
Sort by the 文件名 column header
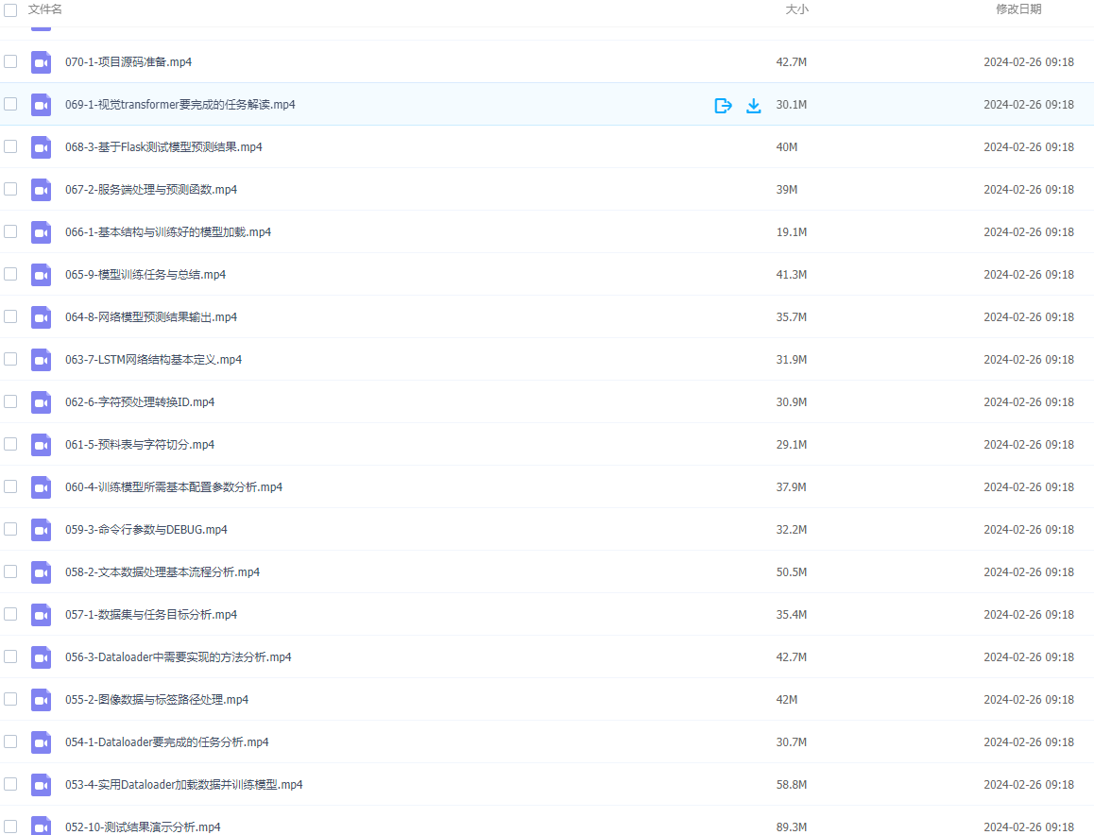pyautogui.click(x=45, y=9)
